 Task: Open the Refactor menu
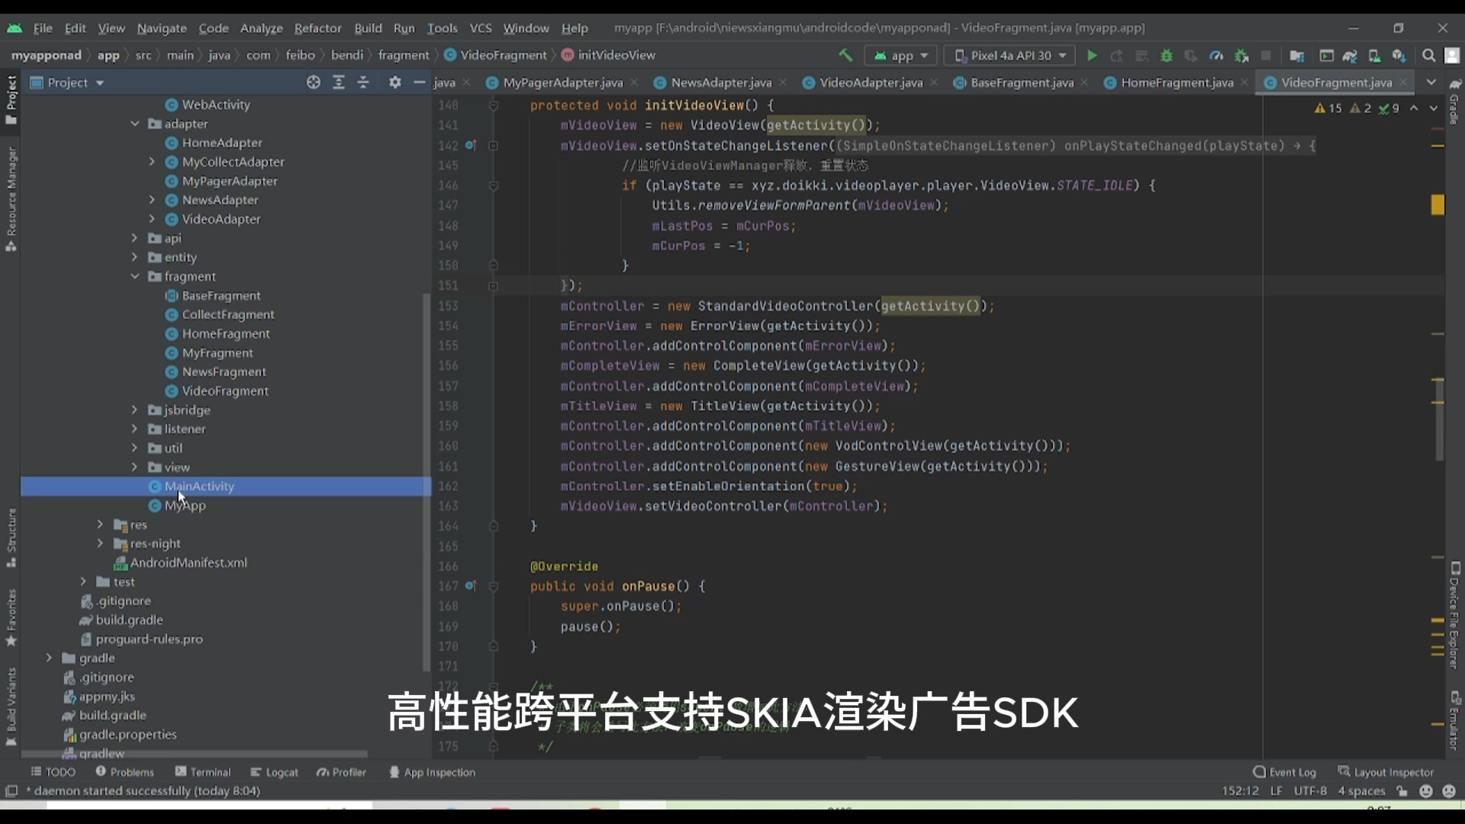pyautogui.click(x=317, y=27)
